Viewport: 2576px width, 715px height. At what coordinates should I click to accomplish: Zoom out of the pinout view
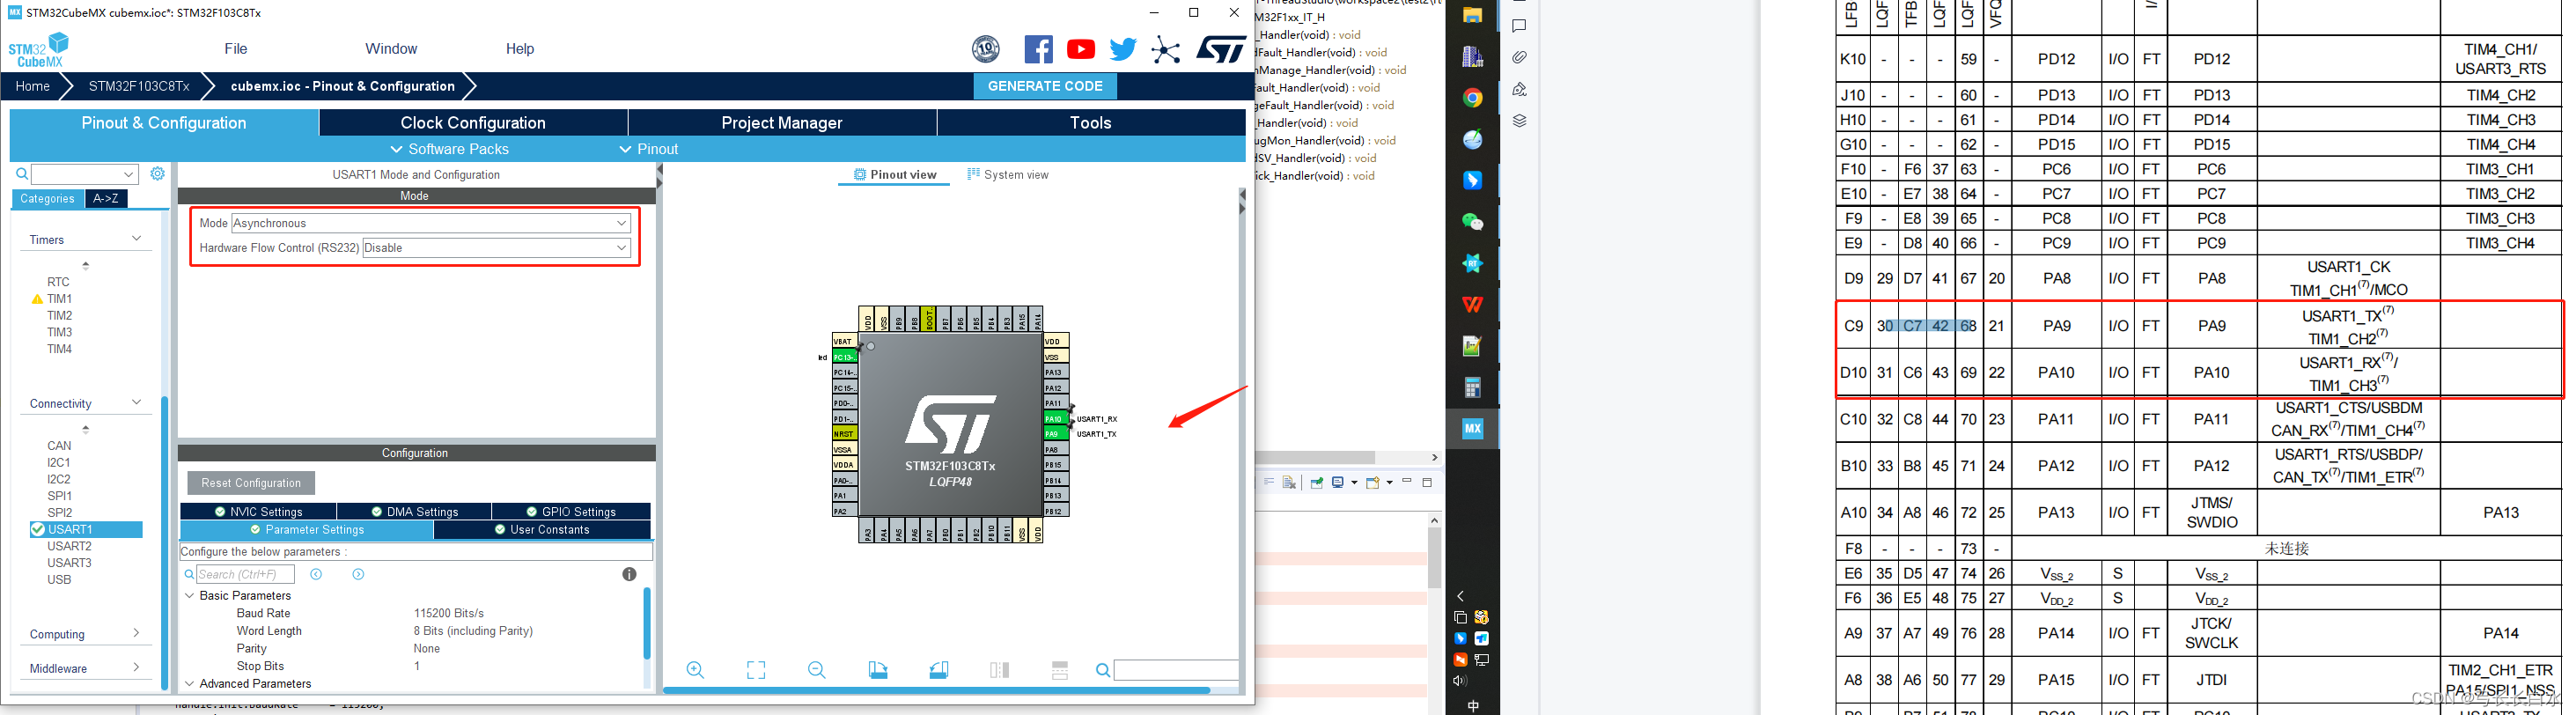817,670
